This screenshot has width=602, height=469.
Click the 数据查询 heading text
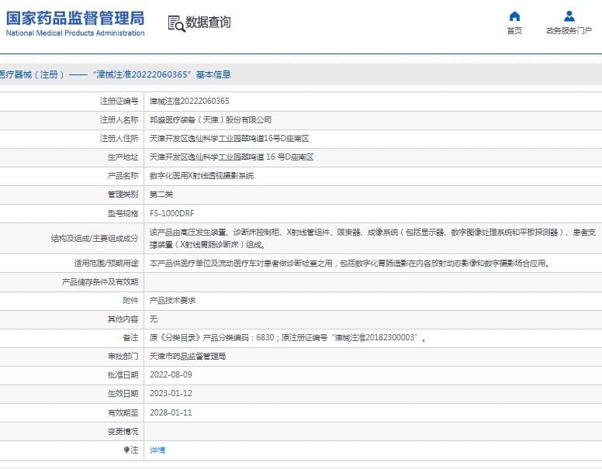pyautogui.click(x=208, y=22)
